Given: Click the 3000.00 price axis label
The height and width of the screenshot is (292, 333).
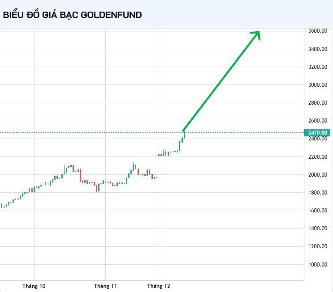Looking at the screenshot, I should point(318,85).
